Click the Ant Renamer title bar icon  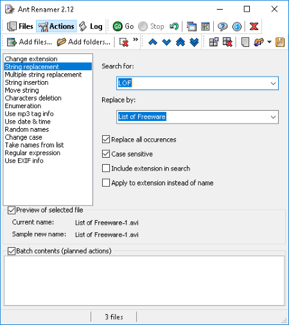tap(10, 9)
